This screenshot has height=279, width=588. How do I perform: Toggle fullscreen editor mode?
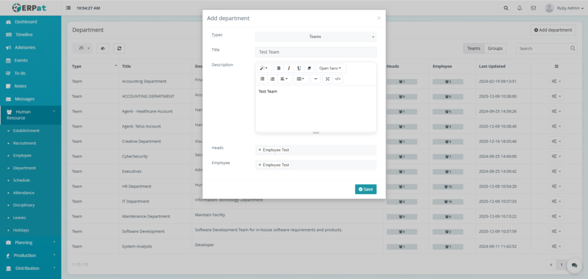(327, 79)
